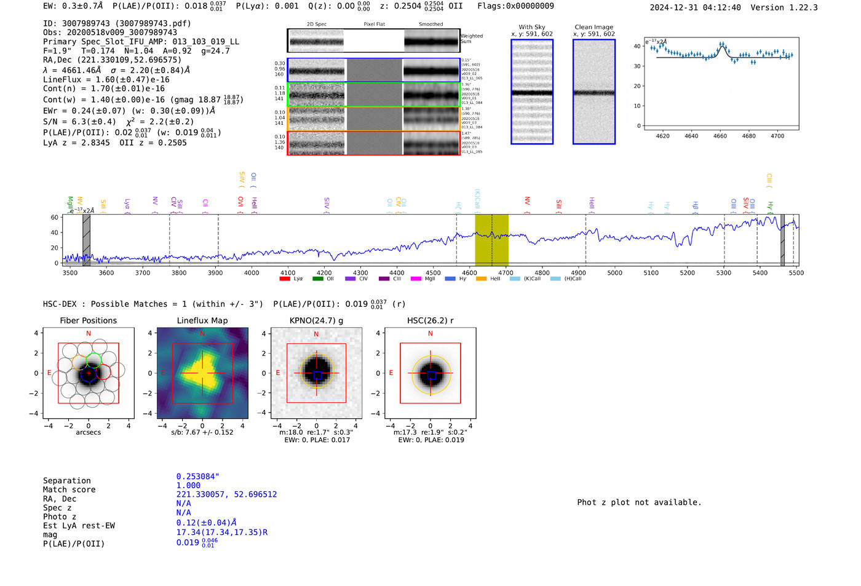The width and height of the screenshot is (861, 586).
Task: Click the blue square marker in KPNO image
Action: point(317,375)
